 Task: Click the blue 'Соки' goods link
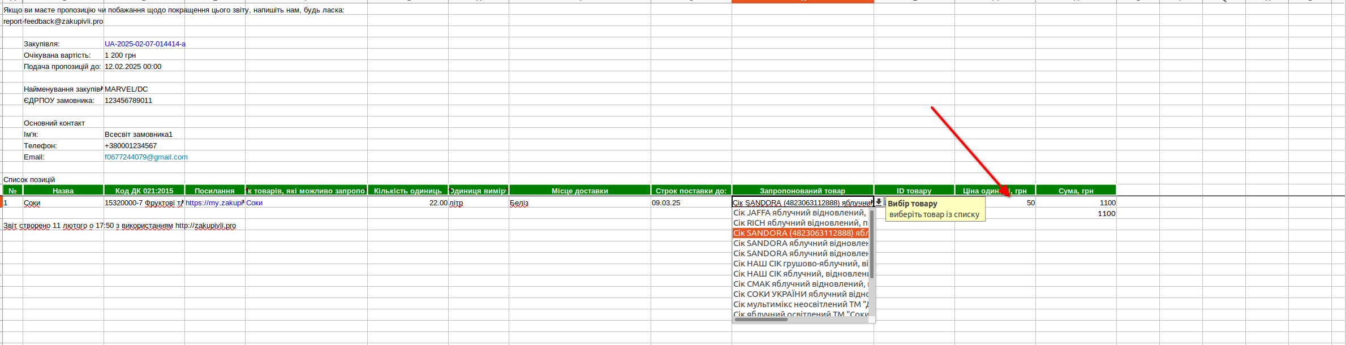pos(255,202)
